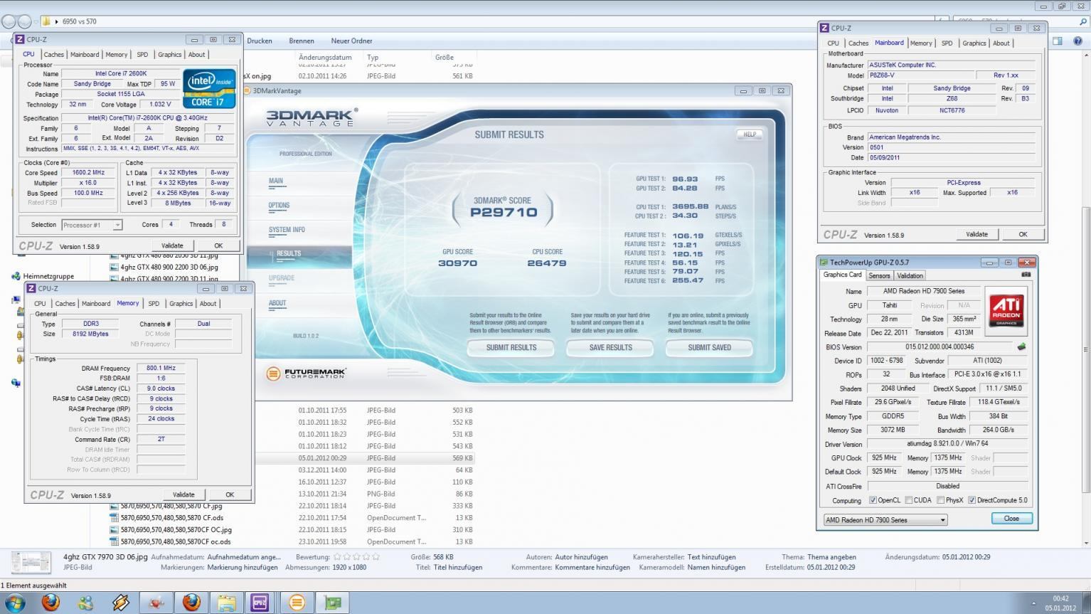Click SUBMIT RESULTS button in 3DMark
The height and width of the screenshot is (614, 1091).
(511, 347)
